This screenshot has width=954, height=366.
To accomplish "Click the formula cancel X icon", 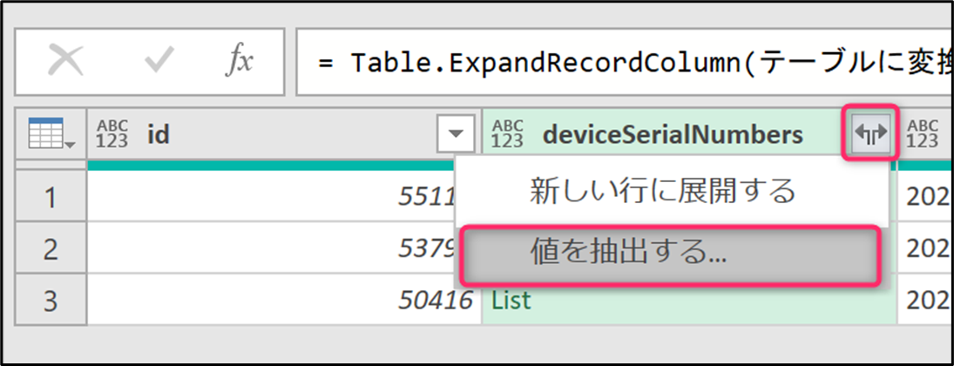I will [64, 61].
